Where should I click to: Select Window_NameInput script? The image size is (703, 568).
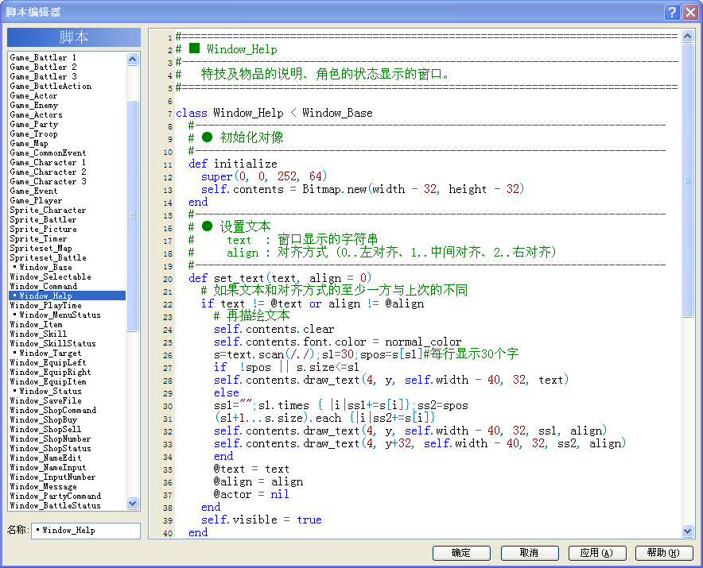point(68,467)
